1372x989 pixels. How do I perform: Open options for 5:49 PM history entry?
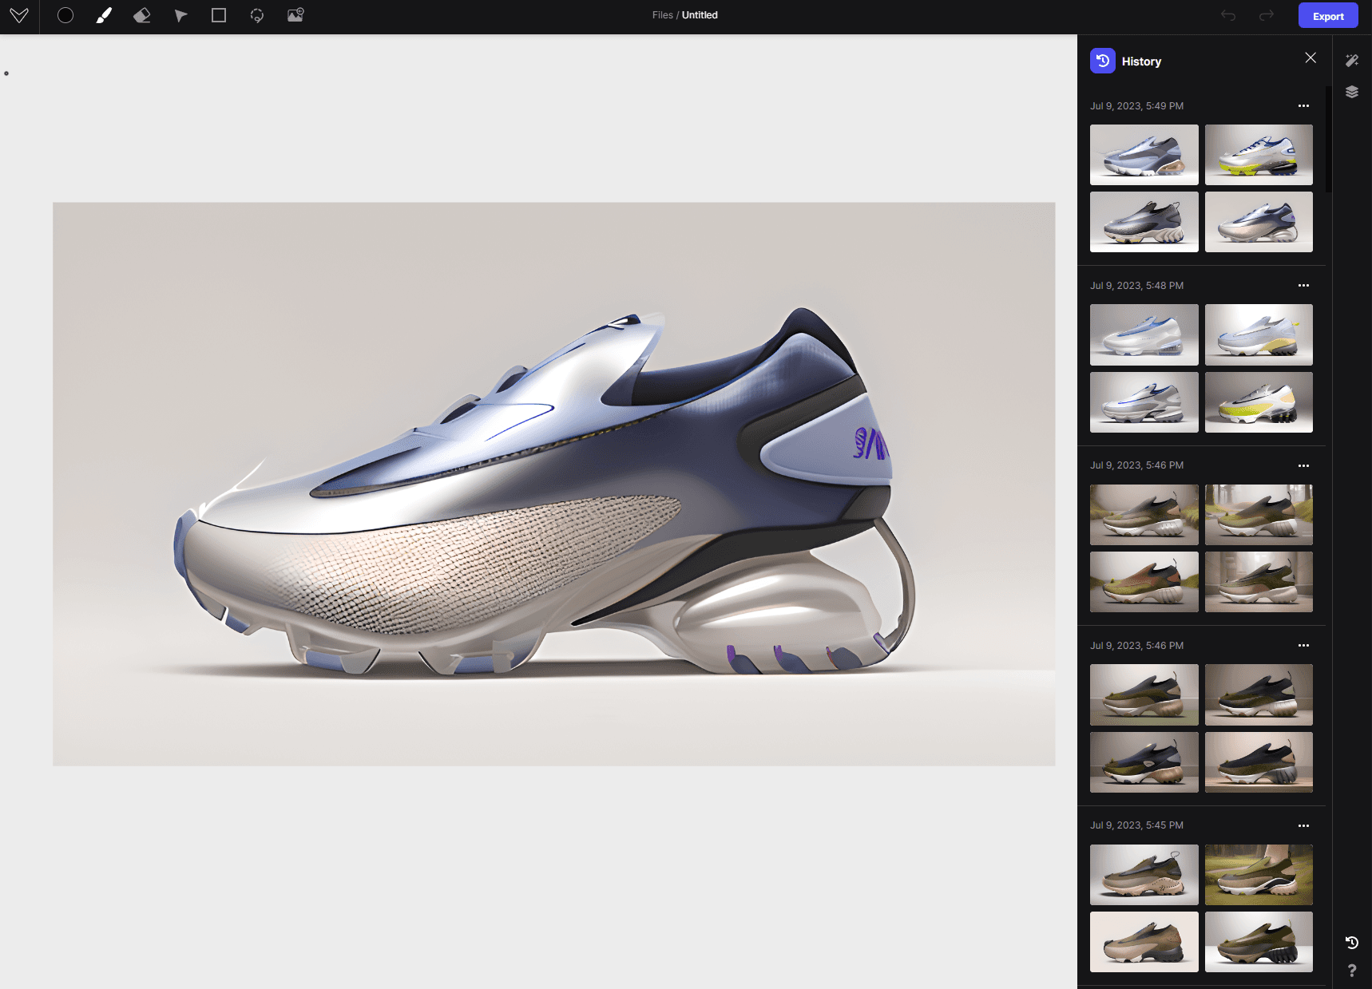[1303, 106]
